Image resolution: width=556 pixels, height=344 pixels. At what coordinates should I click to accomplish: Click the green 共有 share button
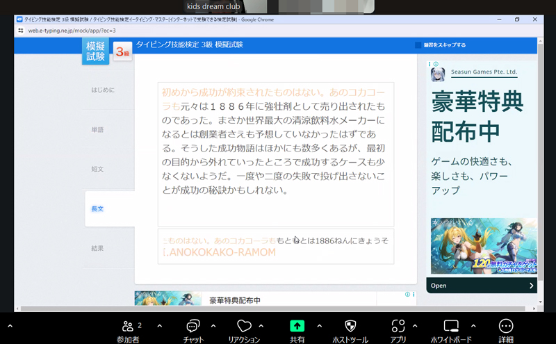pyautogui.click(x=297, y=326)
